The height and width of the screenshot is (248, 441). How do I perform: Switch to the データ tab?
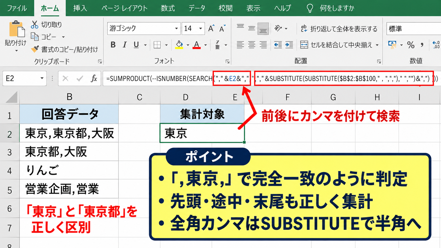[197, 8]
